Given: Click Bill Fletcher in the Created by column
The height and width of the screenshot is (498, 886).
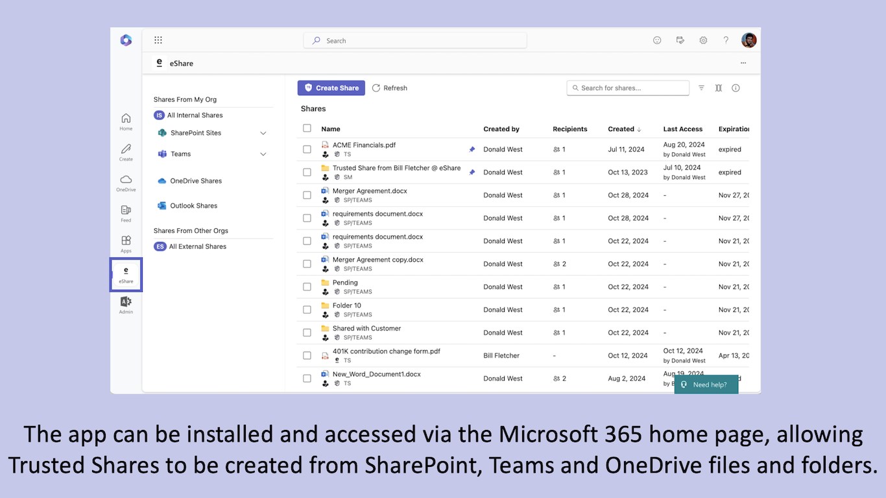Looking at the screenshot, I should click(x=501, y=355).
